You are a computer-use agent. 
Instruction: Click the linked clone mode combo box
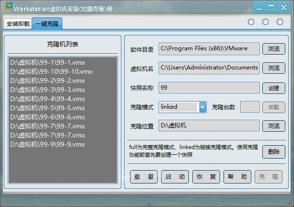pyautogui.click(x=183, y=107)
